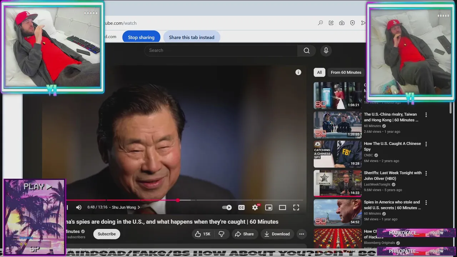457x257 pixels.
Task: Mute the video with the speaker icon
Action: [79, 207]
